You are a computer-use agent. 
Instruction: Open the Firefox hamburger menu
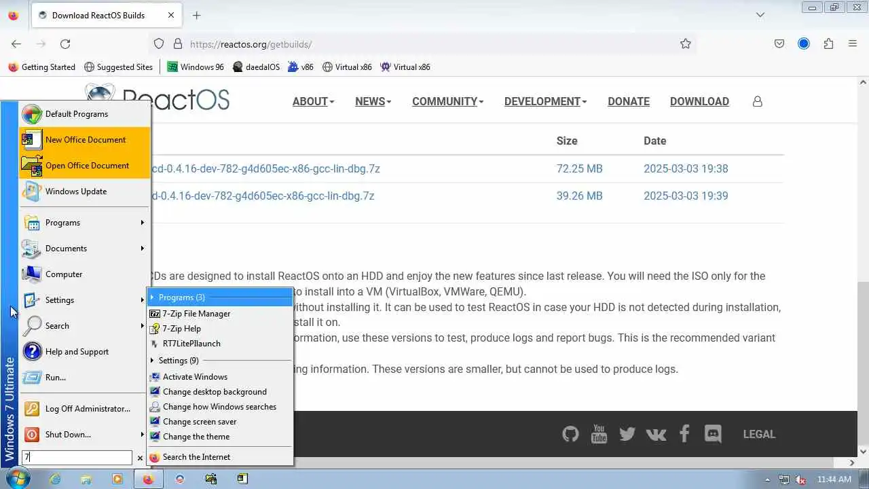[x=853, y=43]
